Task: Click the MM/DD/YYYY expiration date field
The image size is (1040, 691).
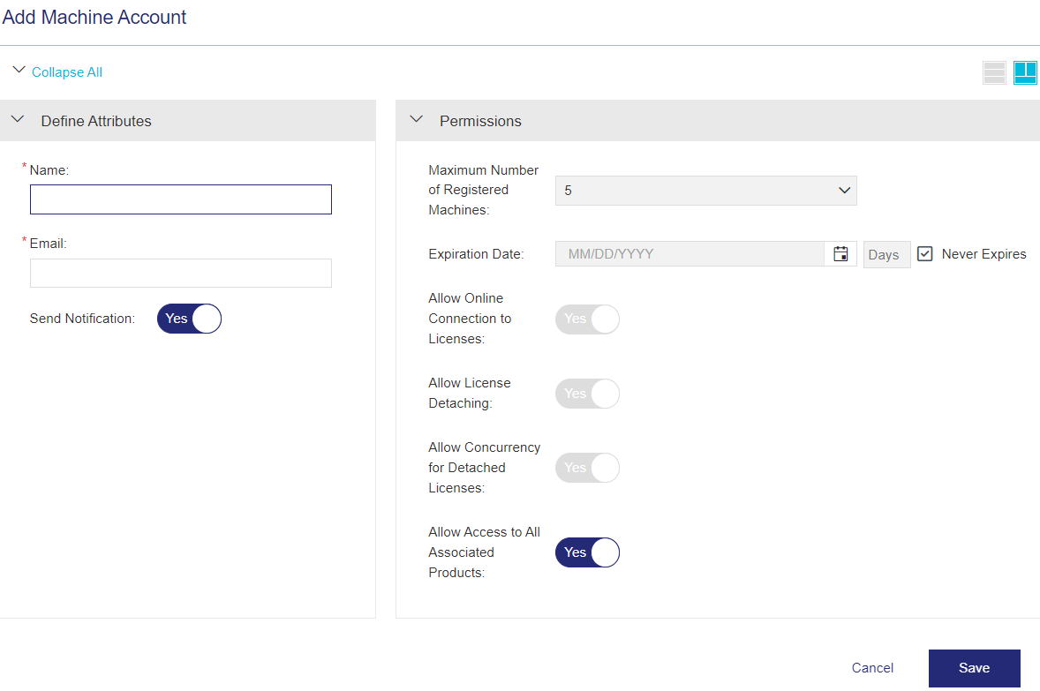Action: (x=690, y=254)
